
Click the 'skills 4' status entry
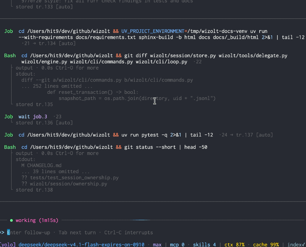pos(204,245)
